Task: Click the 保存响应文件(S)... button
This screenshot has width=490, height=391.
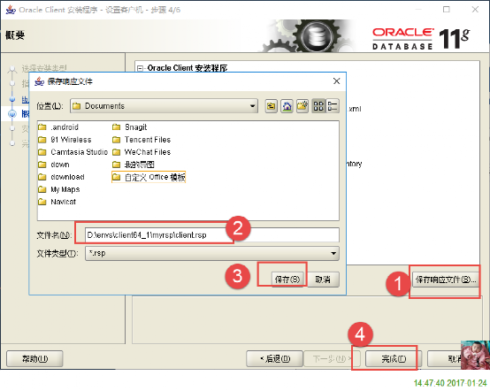Action: (x=446, y=280)
